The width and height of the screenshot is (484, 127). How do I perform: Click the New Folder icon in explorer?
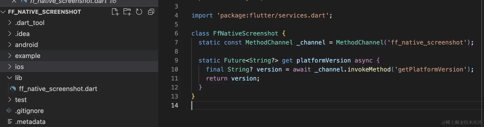tap(127, 12)
